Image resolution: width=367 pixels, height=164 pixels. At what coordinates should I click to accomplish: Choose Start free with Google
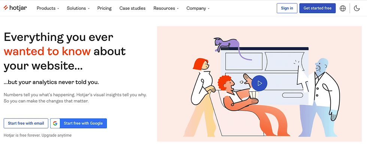tap(79, 123)
